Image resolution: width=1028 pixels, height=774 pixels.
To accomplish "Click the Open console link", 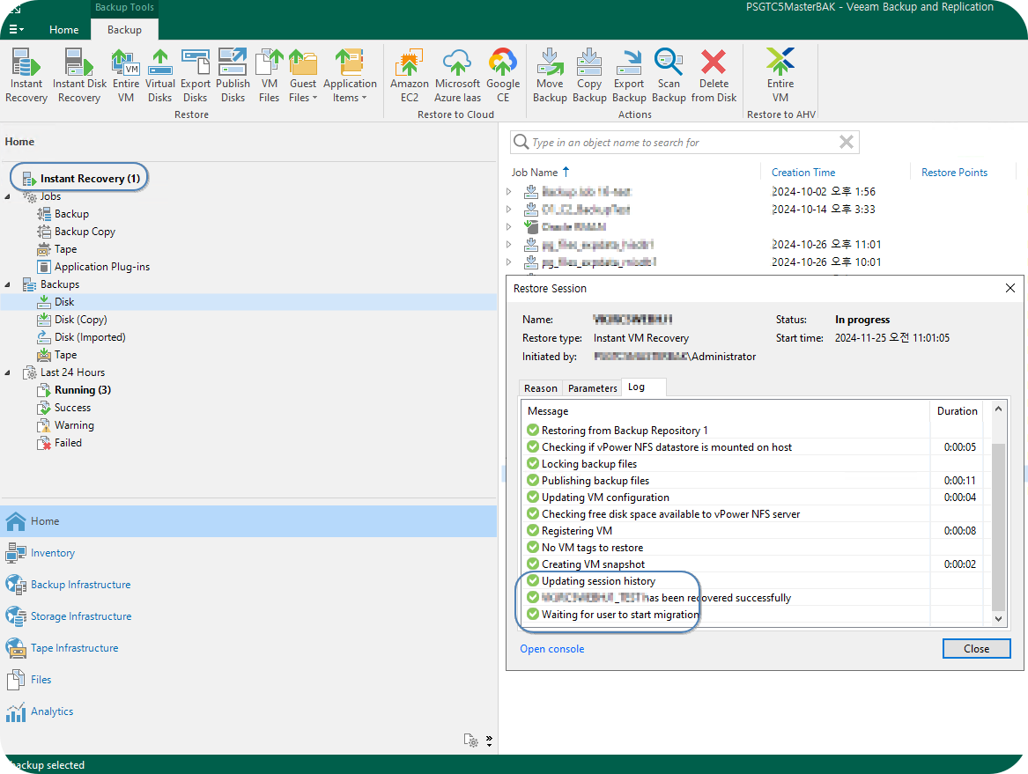I will (x=551, y=649).
